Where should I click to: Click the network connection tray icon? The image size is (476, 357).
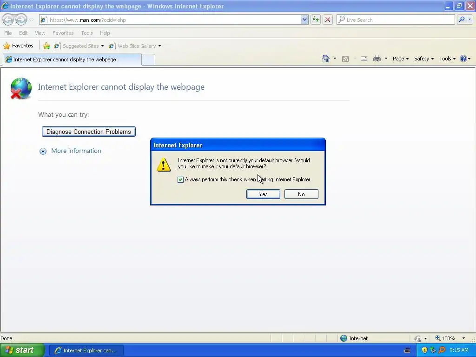coord(433,350)
